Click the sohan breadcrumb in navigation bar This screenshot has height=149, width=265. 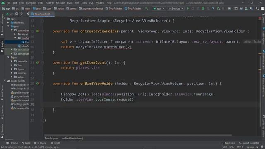[60, 8]
